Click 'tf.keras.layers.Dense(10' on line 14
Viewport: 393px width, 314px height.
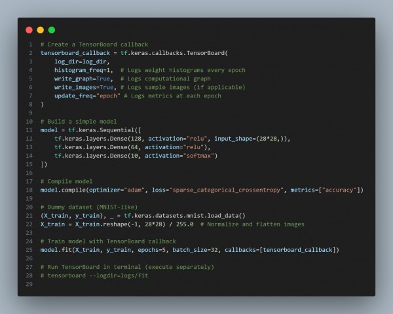tap(96, 156)
